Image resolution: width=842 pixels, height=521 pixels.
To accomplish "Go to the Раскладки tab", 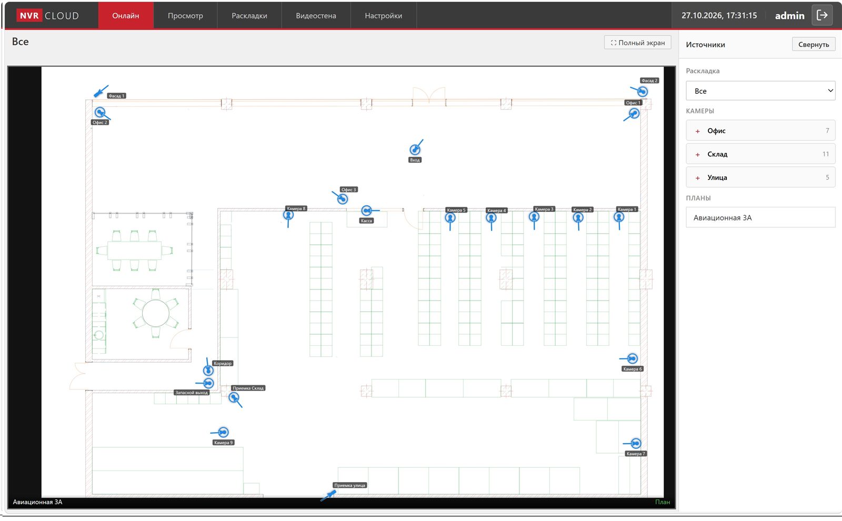I will (249, 15).
